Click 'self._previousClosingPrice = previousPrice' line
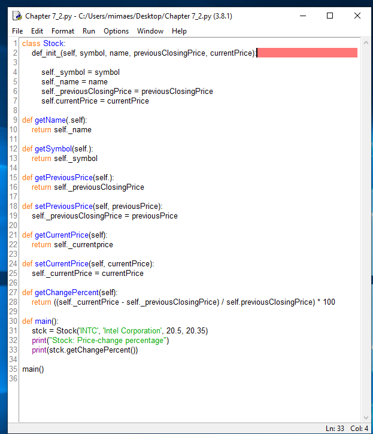Screen dimensions: 373x434 point(105,216)
